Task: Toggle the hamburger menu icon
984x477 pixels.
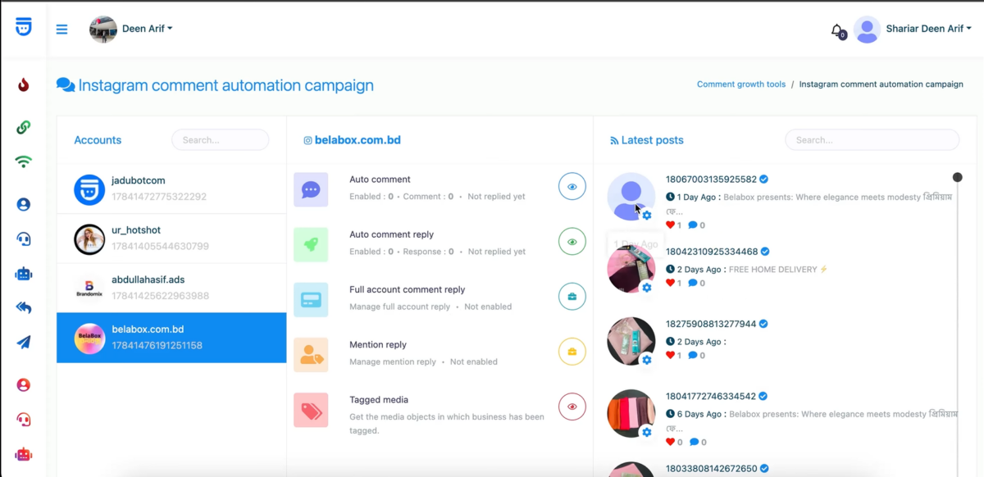Action: click(x=61, y=30)
